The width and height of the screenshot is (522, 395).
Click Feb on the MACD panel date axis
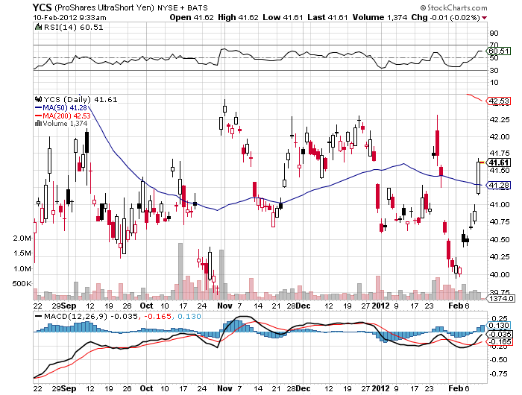456,388
